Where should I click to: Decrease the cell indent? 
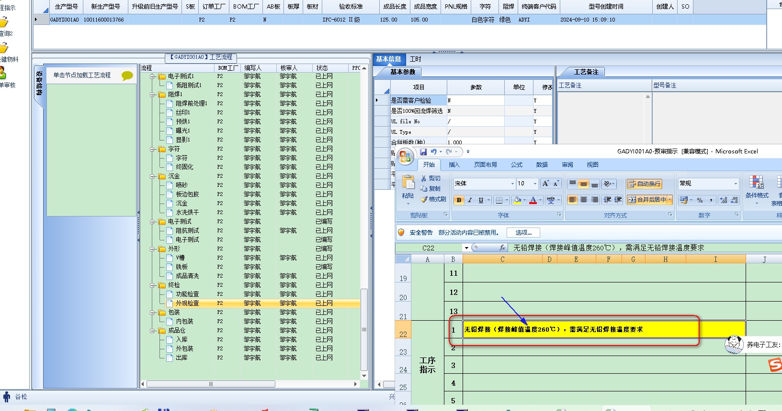tap(607, 200)
